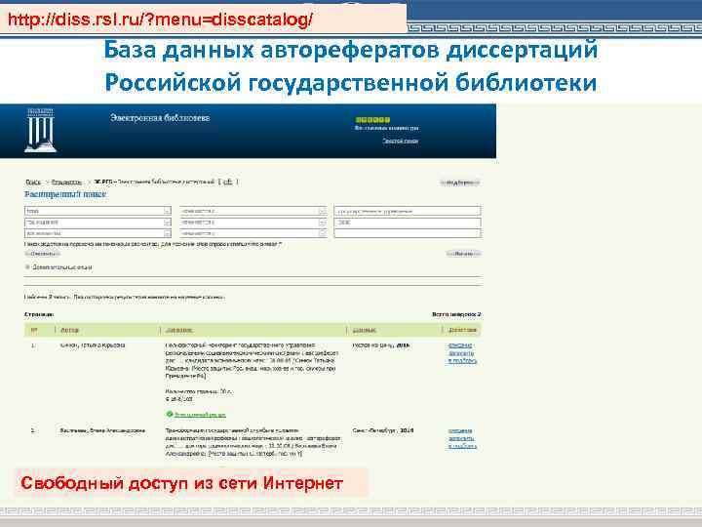Screen dimensions: 702x527
Task: Open the description link for the first result
Action: point(460,345)
